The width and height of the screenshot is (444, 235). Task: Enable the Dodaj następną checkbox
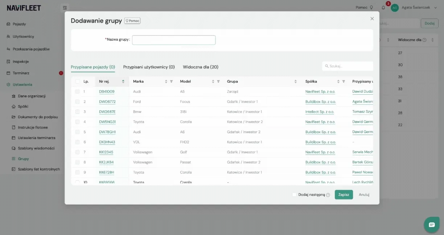pos(295,195)
